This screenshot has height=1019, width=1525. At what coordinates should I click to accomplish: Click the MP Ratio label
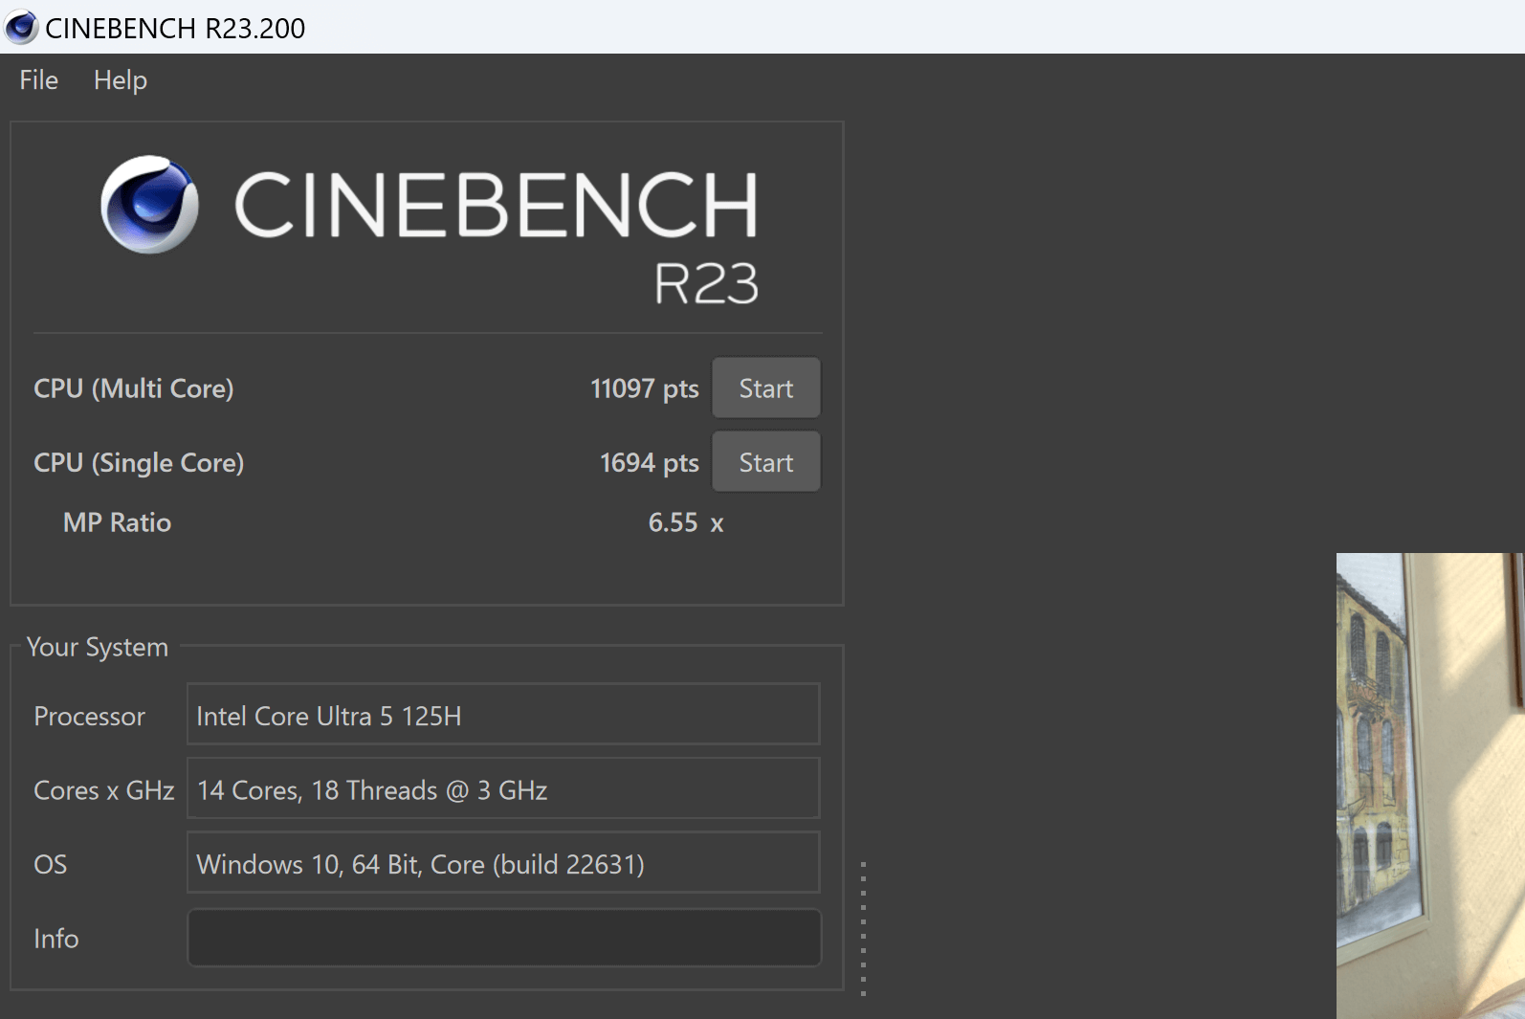(118, 522)
